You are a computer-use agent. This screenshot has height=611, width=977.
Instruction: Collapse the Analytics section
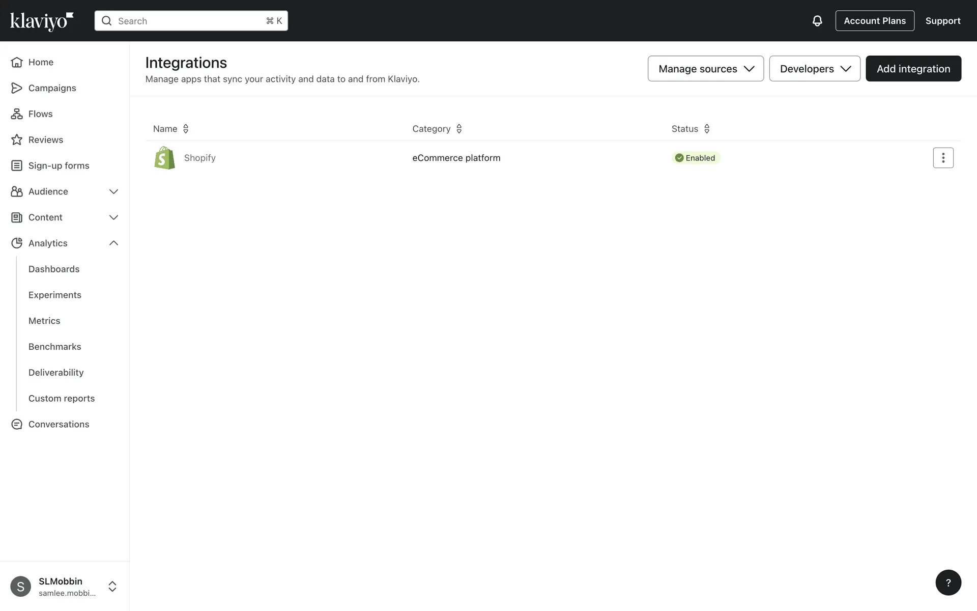(x=113, y=243)
